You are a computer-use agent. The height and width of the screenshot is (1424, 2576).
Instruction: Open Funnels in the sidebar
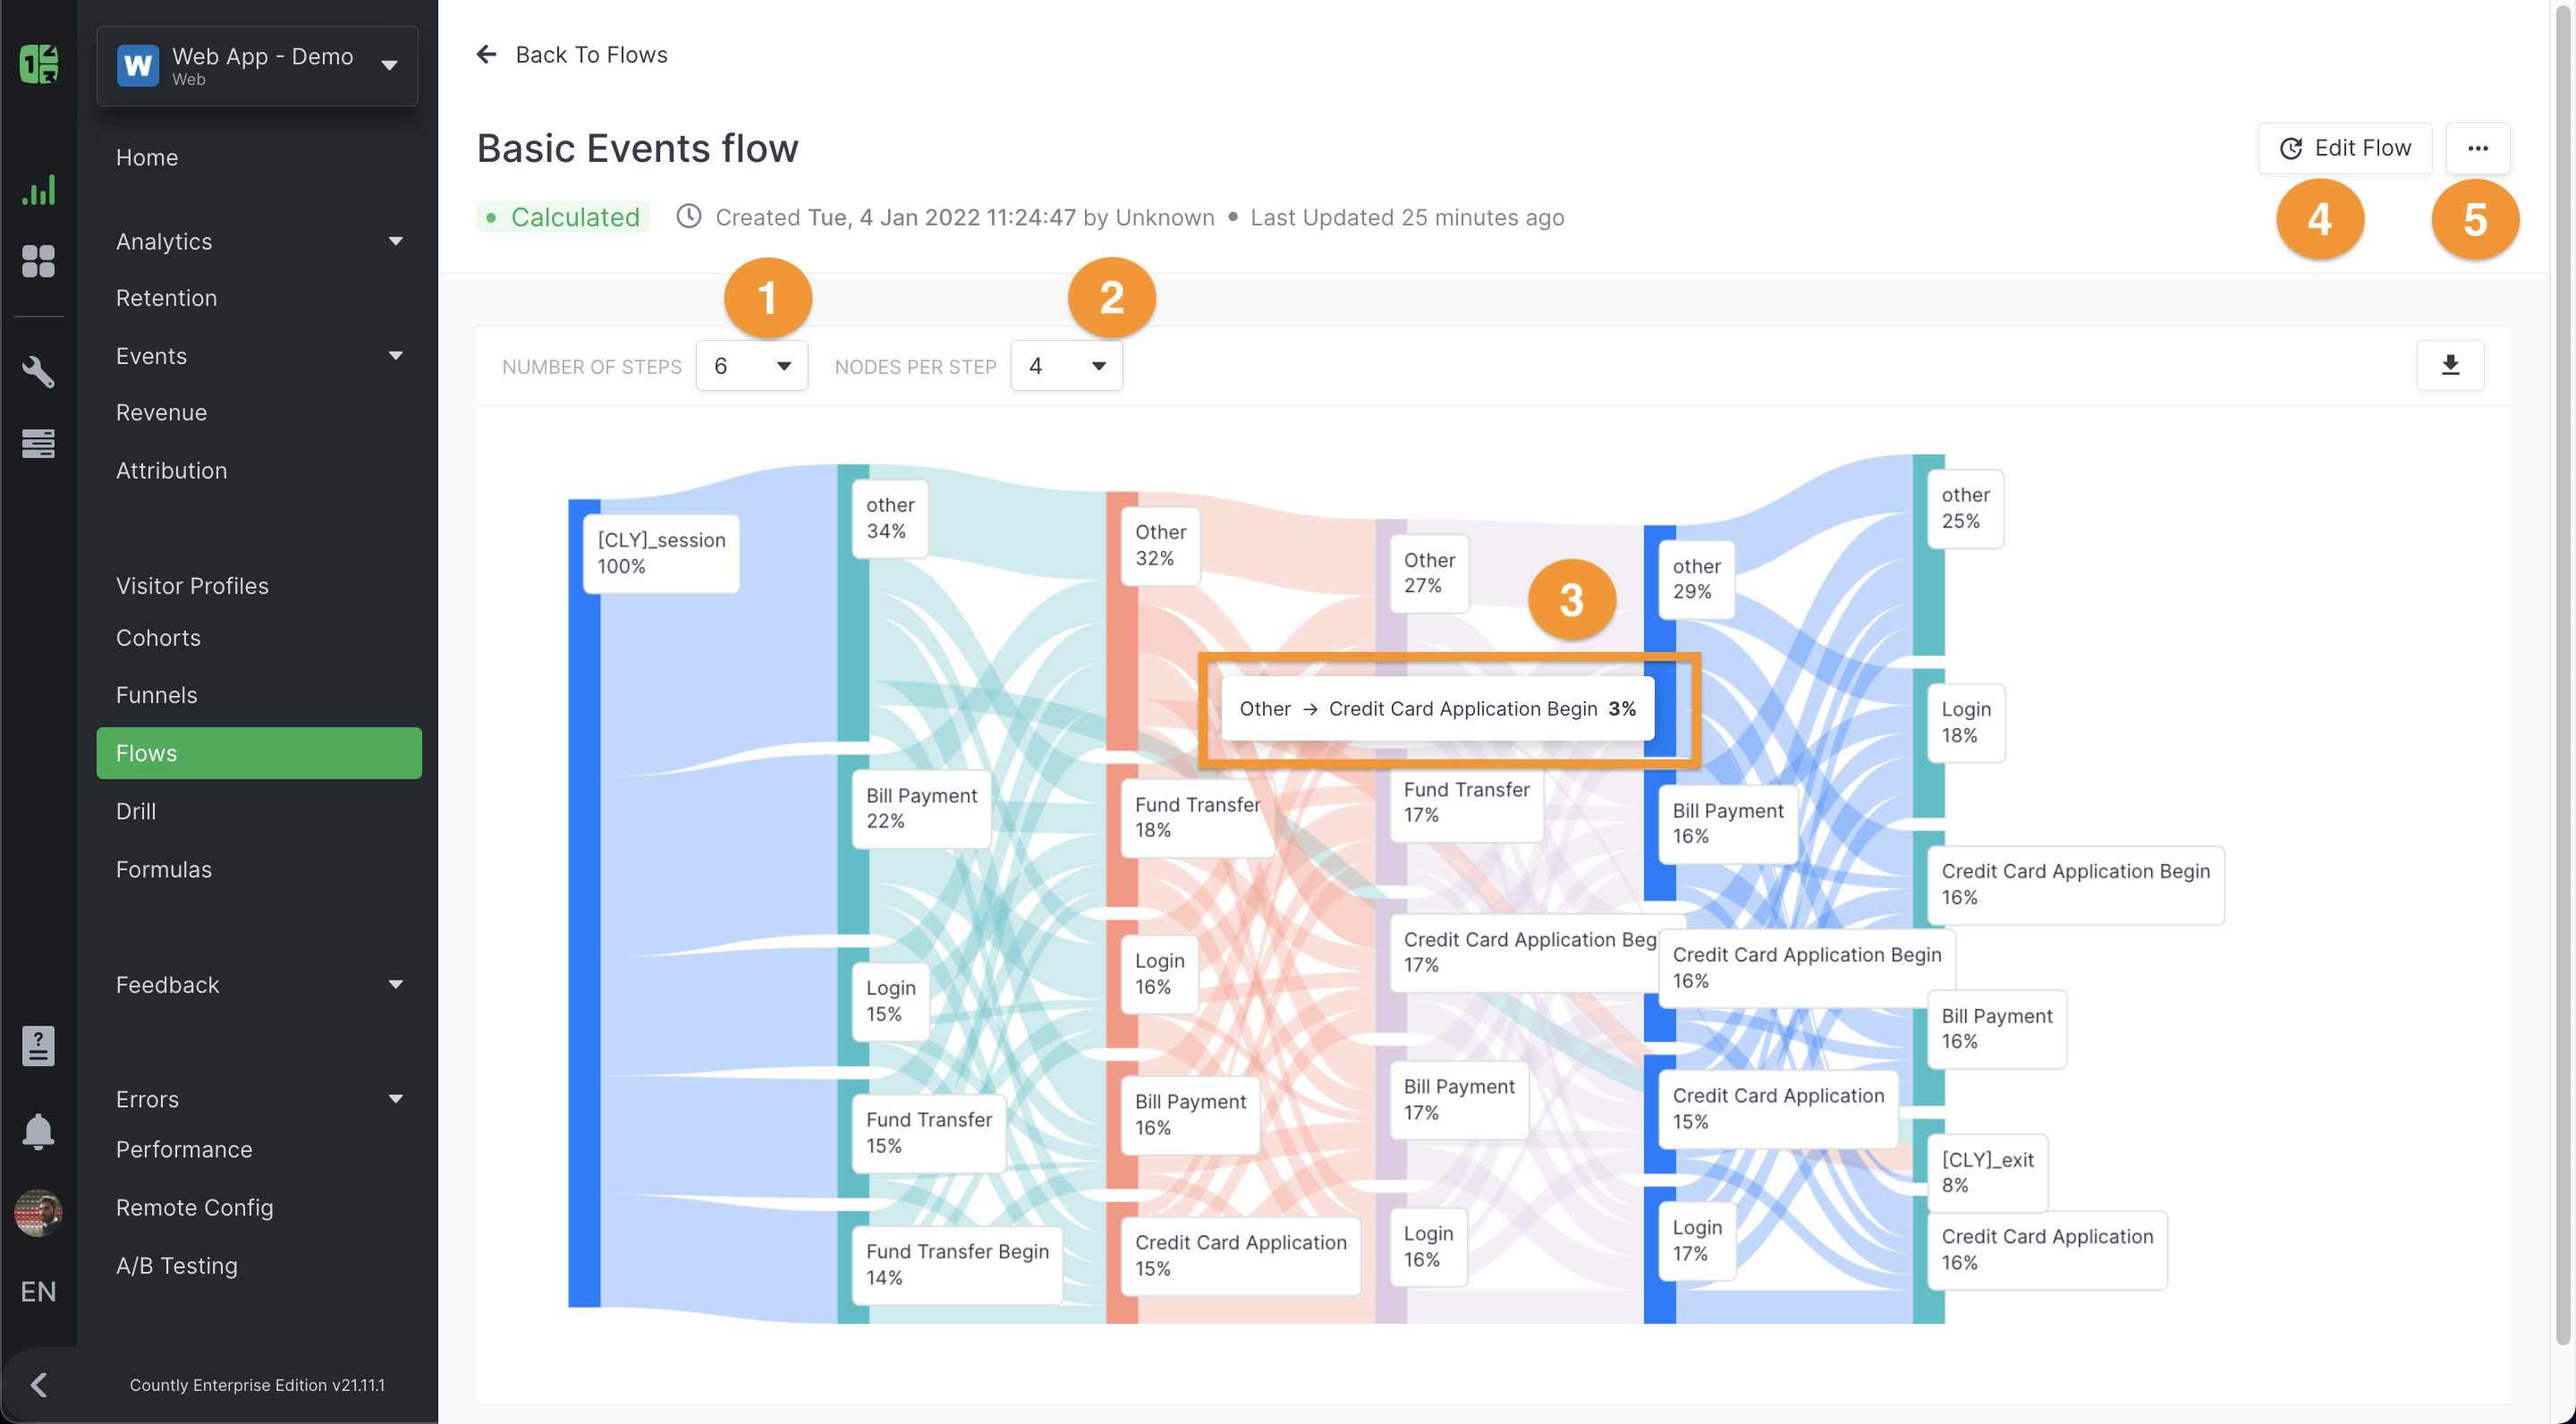point(157,694)
